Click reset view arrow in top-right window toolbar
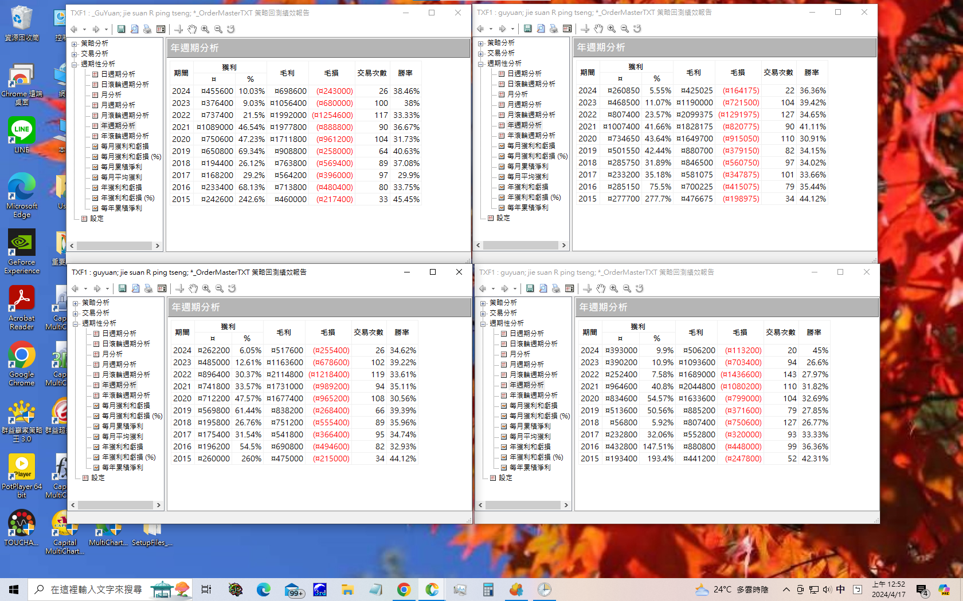963x601 pixels. click(637, 29)
